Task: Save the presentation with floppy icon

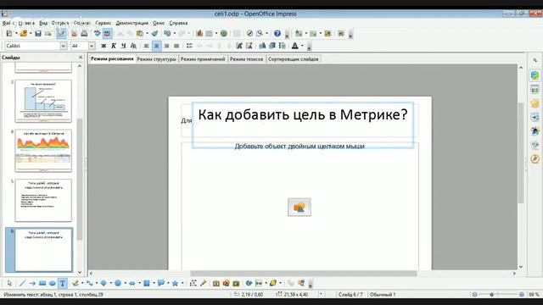Action: (37, 34)
